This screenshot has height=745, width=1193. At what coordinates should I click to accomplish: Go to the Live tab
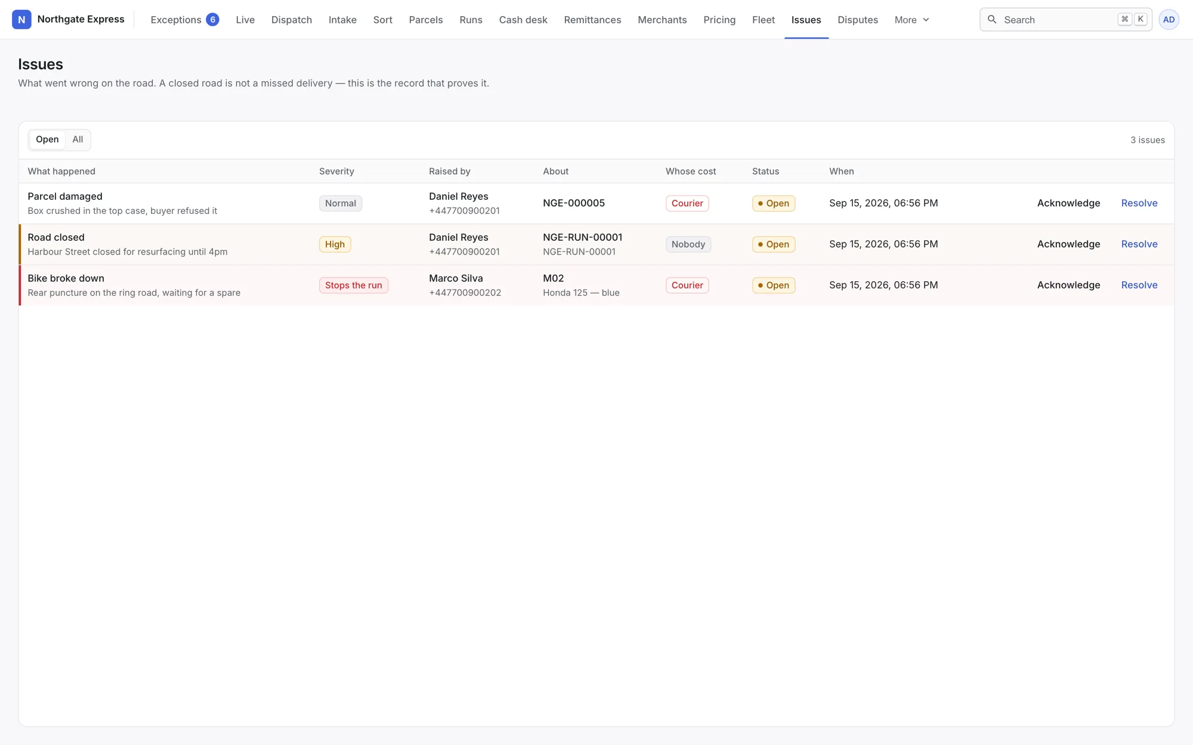click(x=245, y=20)
